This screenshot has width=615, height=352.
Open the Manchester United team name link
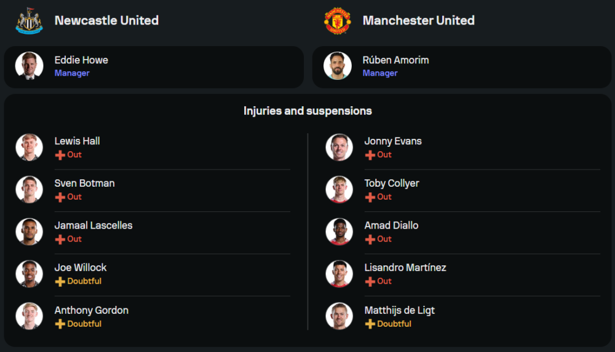point(418,20)
